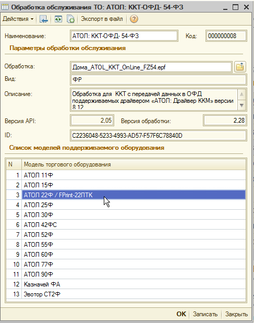
Task: Click the Описание text area
Action: tap(154, 100)
